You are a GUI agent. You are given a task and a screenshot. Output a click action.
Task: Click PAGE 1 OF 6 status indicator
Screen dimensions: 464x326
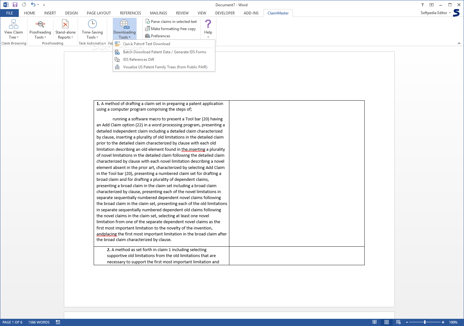[13, 322]
